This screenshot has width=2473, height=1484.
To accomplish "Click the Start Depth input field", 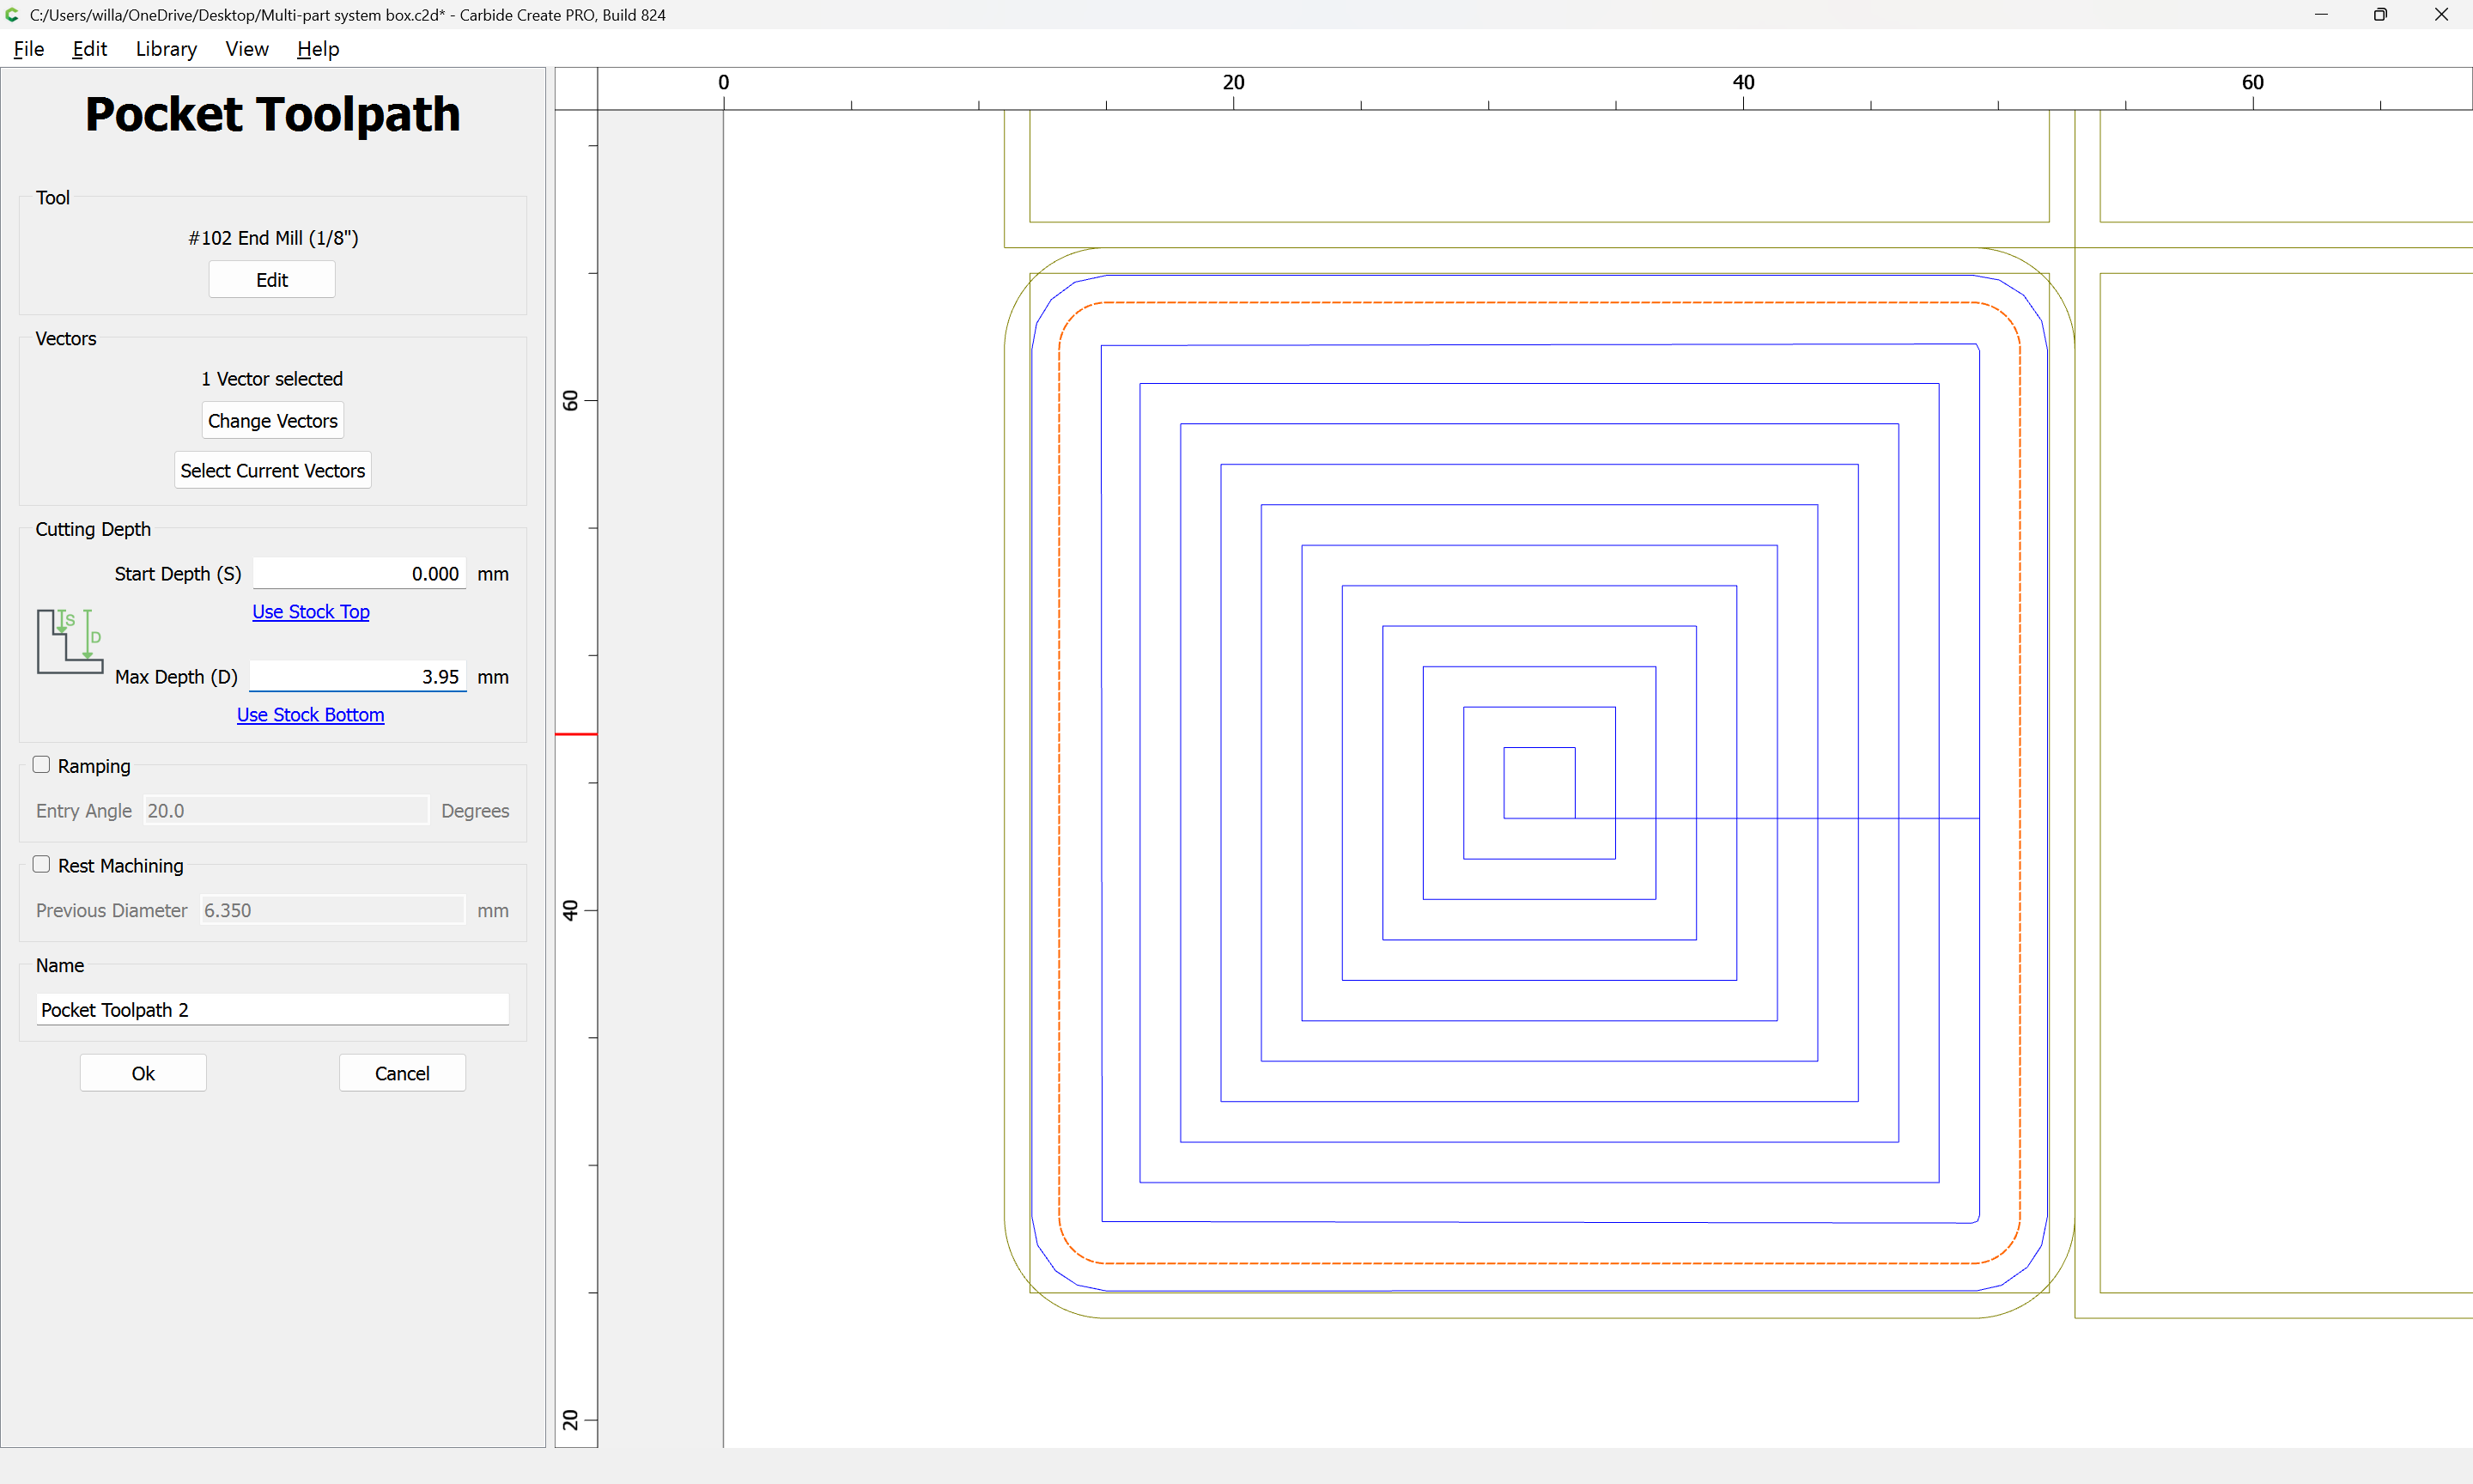I will 360,574.
